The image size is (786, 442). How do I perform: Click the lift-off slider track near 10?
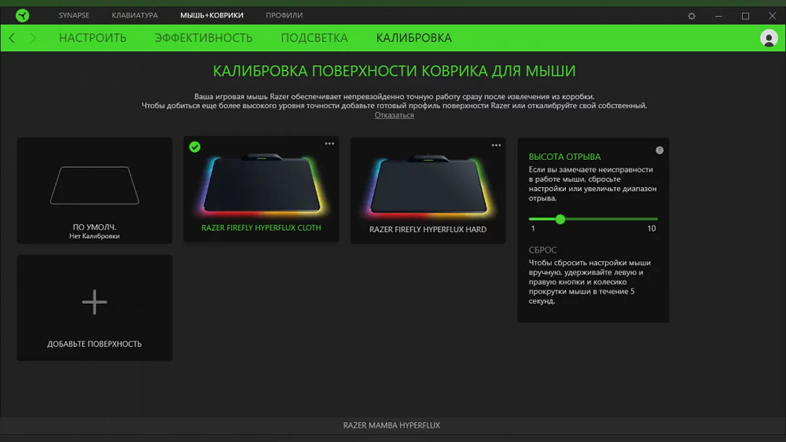tap(651, 219)
